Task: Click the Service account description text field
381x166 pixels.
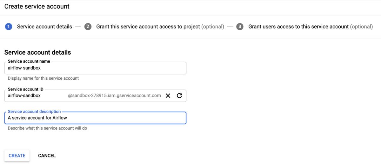Action: (95, 118)
